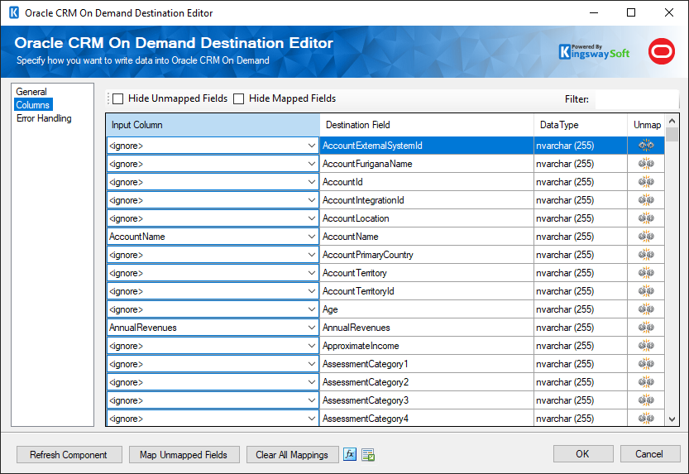Unmap the AssessmentCategory4 row
The height and width of the screenshot is (474, 689).
click(646, 419)
